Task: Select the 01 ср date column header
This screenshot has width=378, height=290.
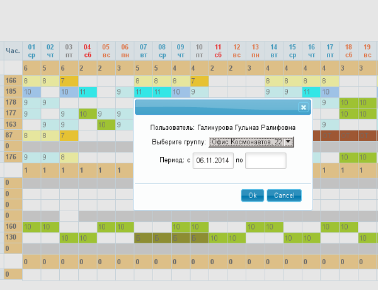Action: pyautogui.click(x=31, y=50)
